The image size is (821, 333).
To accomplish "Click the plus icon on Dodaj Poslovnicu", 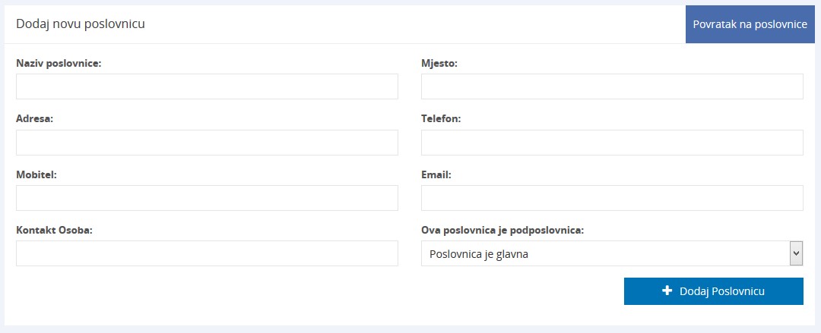I will 667,291.
